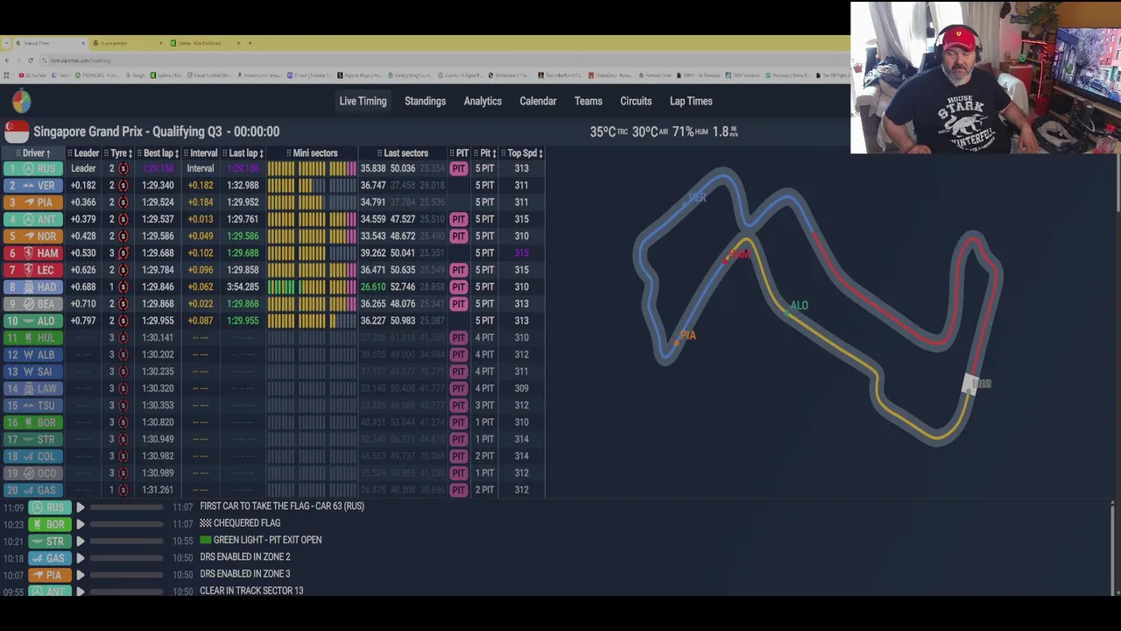The width and height of the screenshot is (1121, 631).
Task: Click Singapore Grand Prix session title
Action: 156,131
